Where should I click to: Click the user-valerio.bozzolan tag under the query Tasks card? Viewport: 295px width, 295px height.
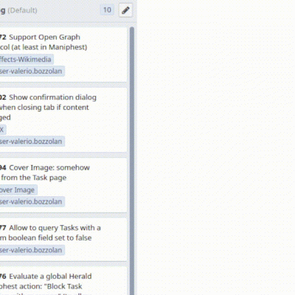pyautogui.click(x=32, y=250)
